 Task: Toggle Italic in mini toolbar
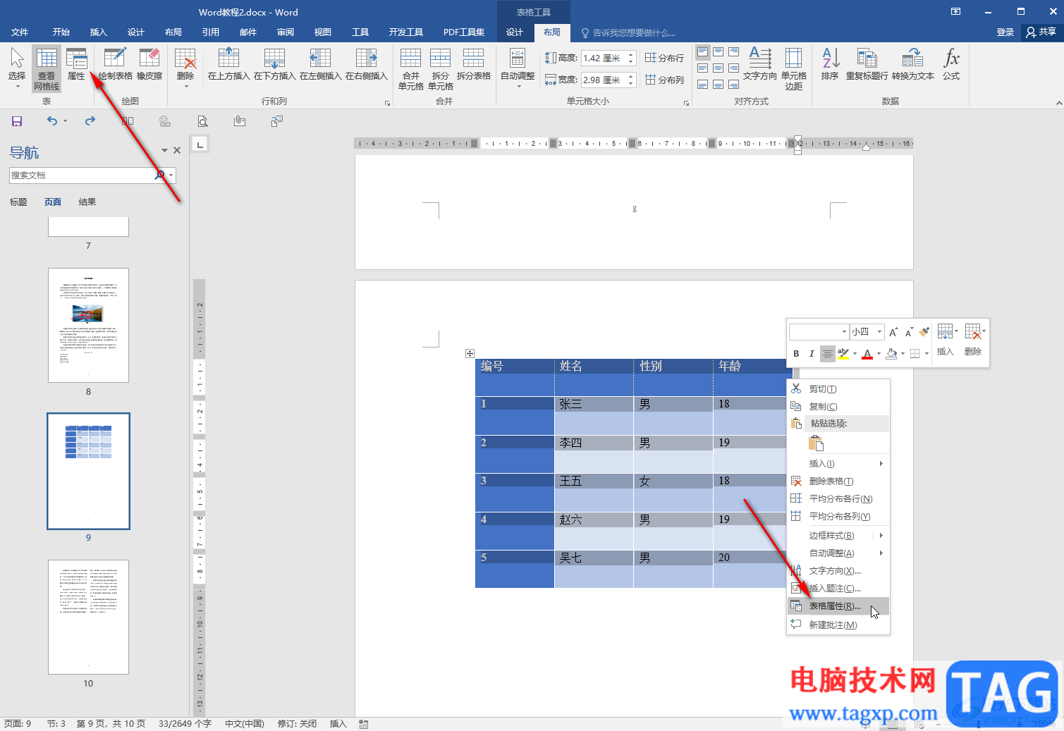812,354
